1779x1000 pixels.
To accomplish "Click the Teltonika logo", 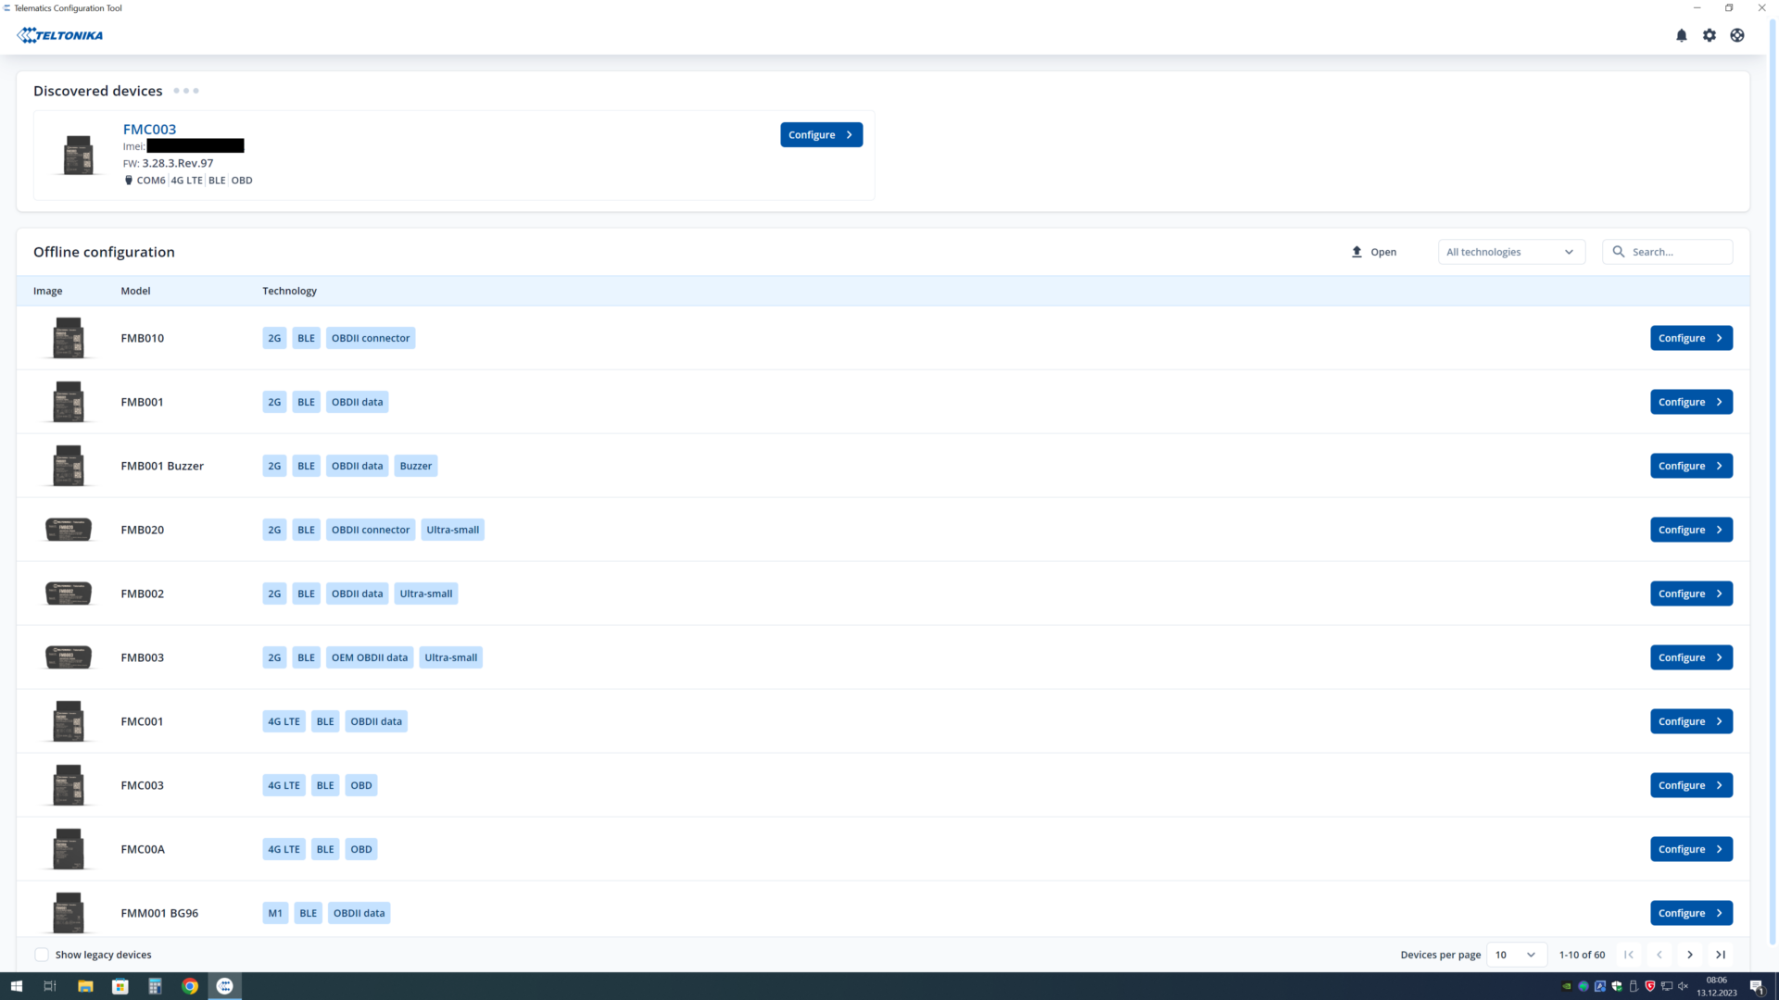I will click(60, 35).
